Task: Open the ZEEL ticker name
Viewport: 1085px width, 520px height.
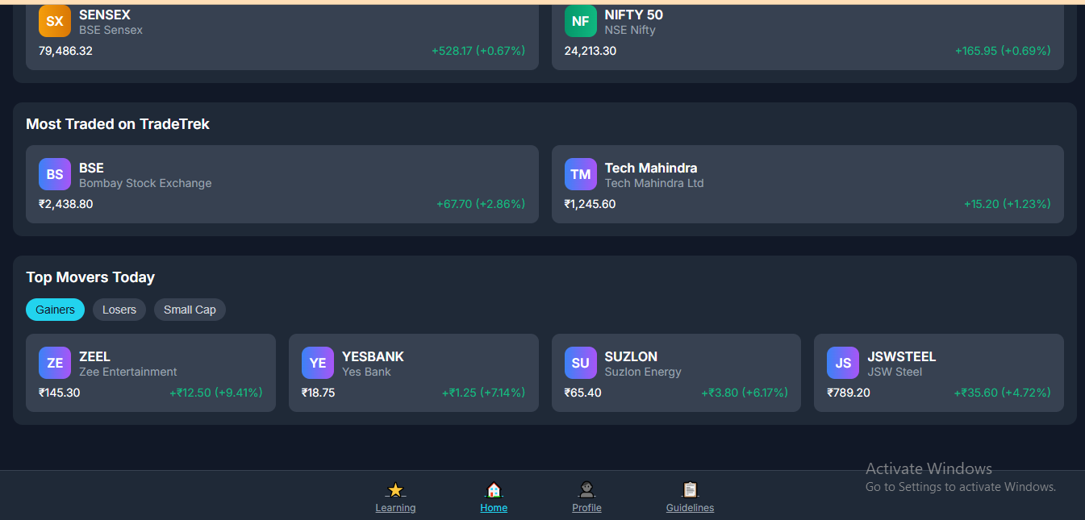Action: tap(94, 356)
